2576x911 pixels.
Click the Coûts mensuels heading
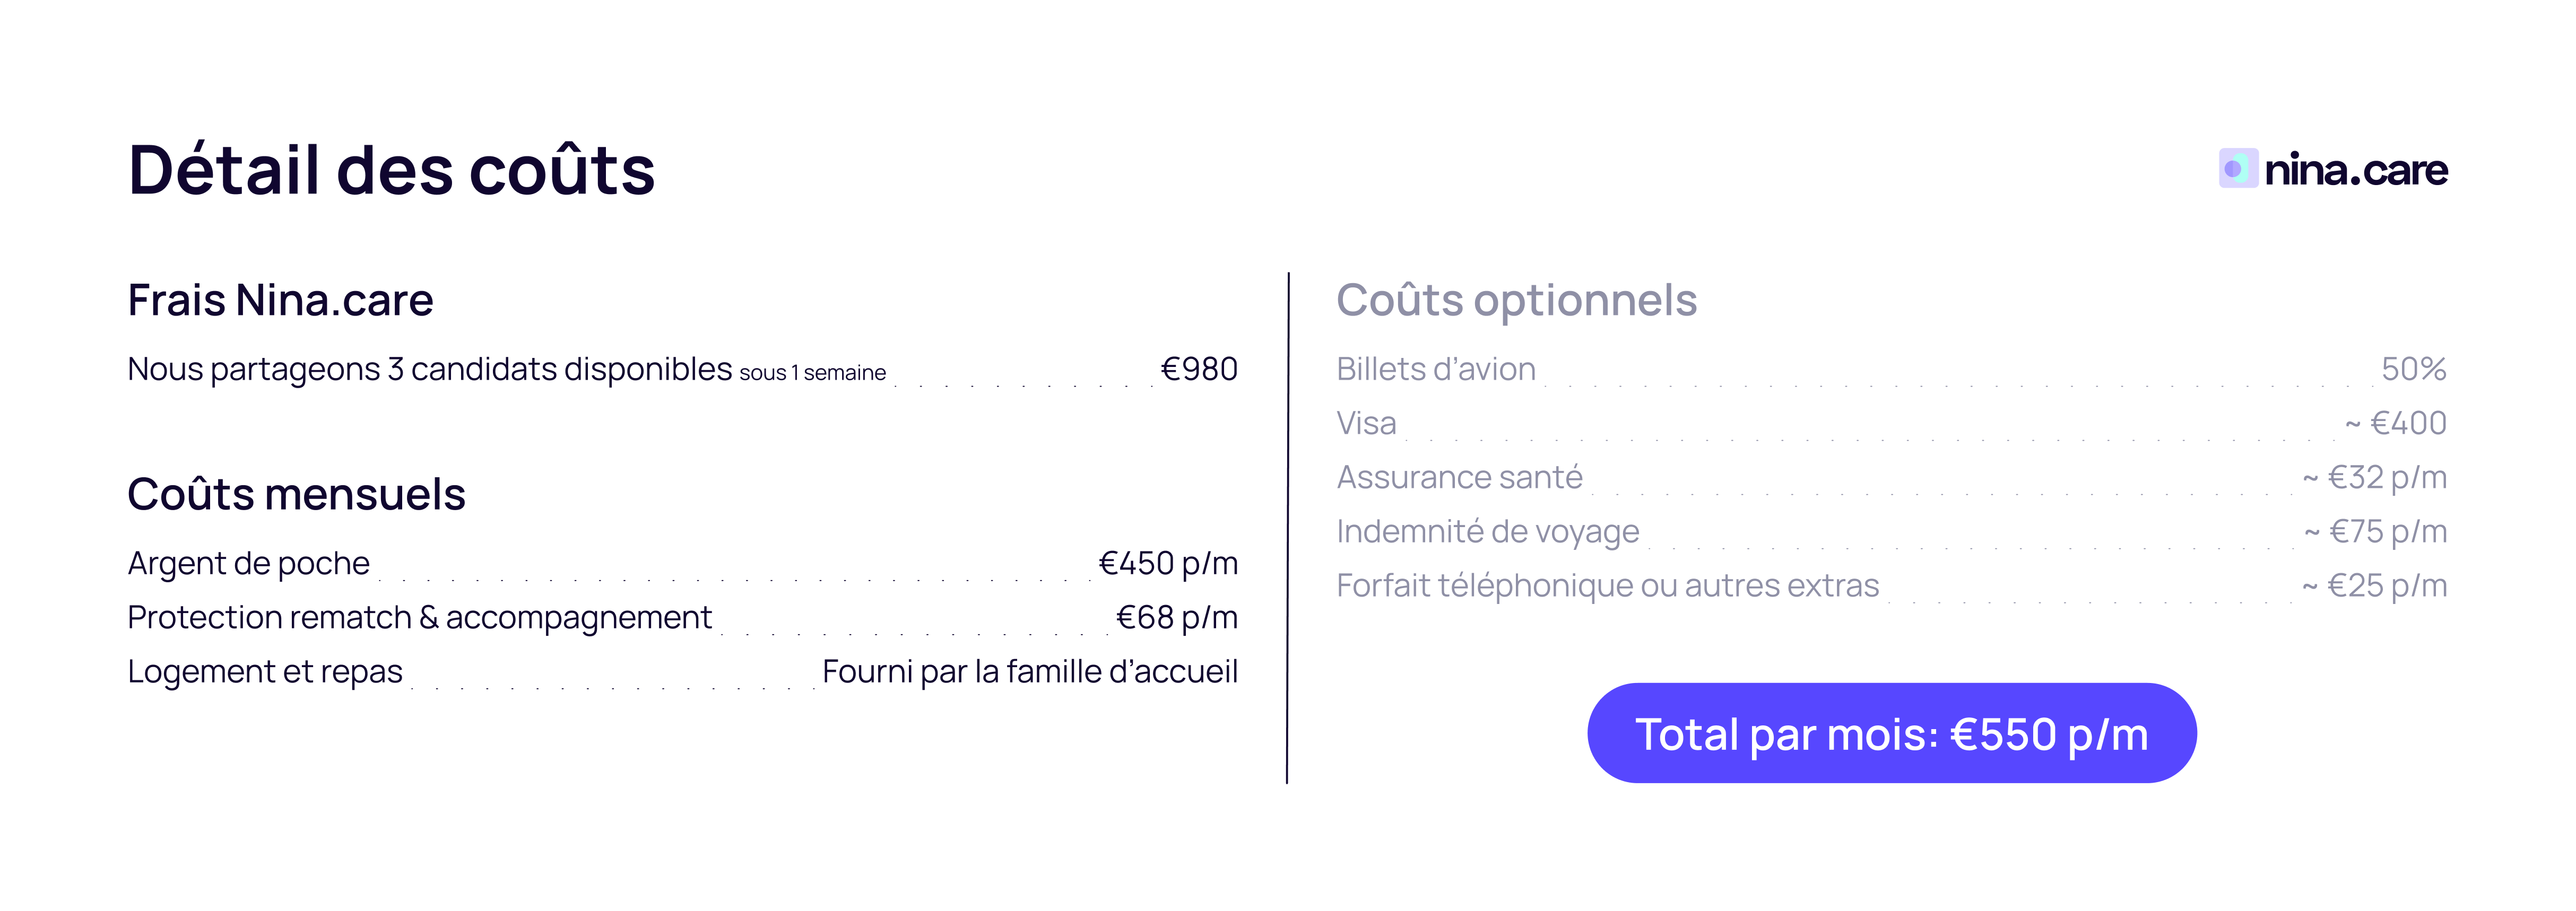click(296, 494)
